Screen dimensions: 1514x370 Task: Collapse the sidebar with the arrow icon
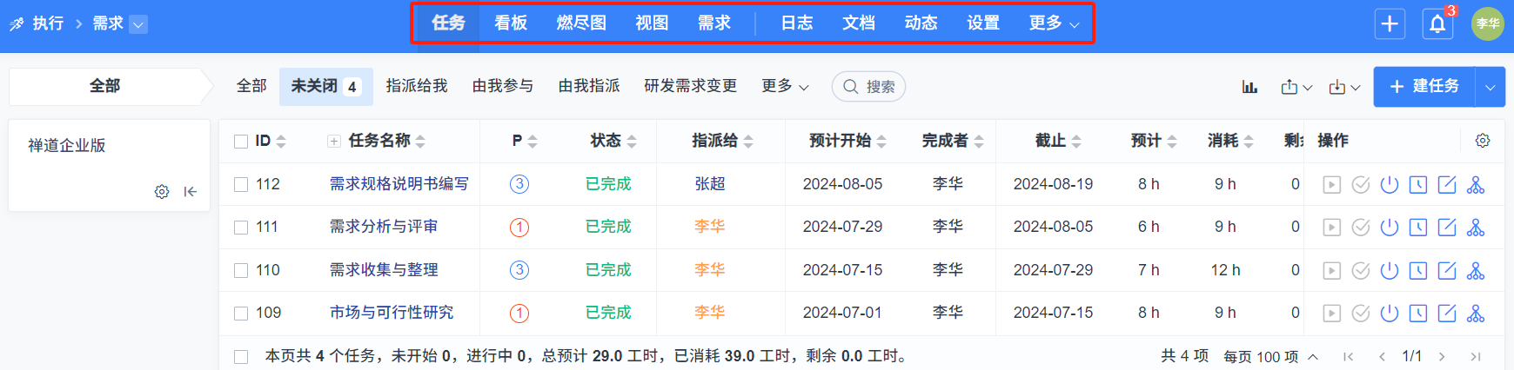[x=191, y=192]
